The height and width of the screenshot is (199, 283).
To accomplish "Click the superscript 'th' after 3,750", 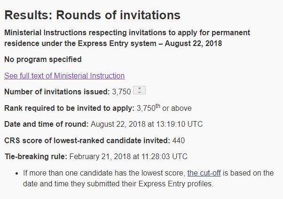I will click(158, 106).
